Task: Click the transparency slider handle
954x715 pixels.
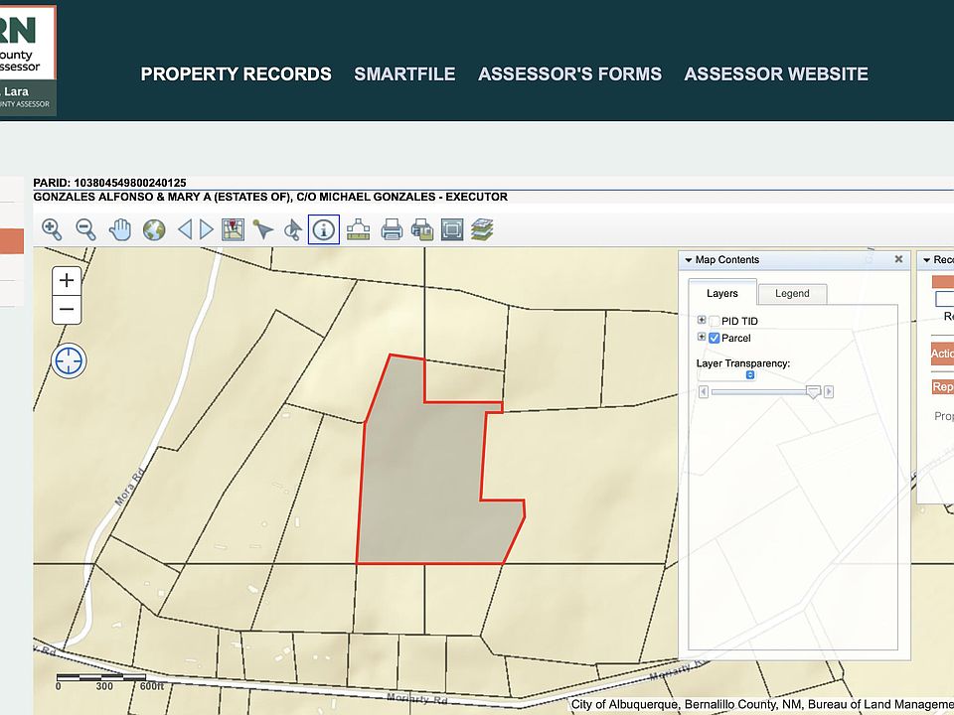Action: pos(813,392)
